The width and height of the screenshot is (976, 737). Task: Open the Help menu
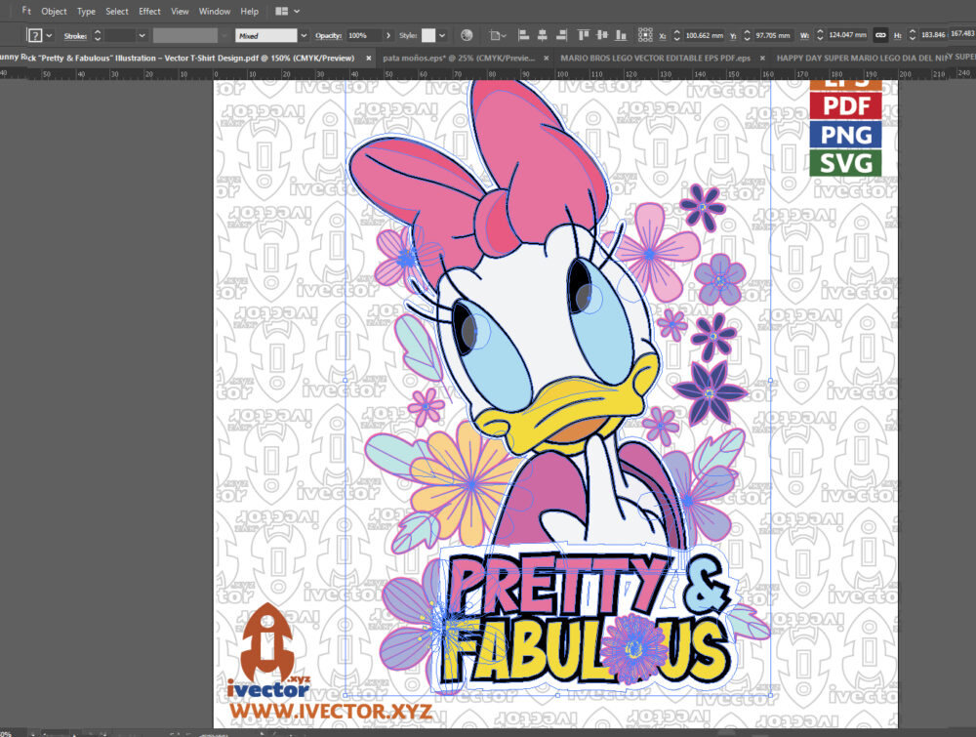[x=249, y=11]
